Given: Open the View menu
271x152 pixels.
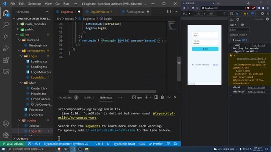Looking at the screenshot, I should coord(48,4).
